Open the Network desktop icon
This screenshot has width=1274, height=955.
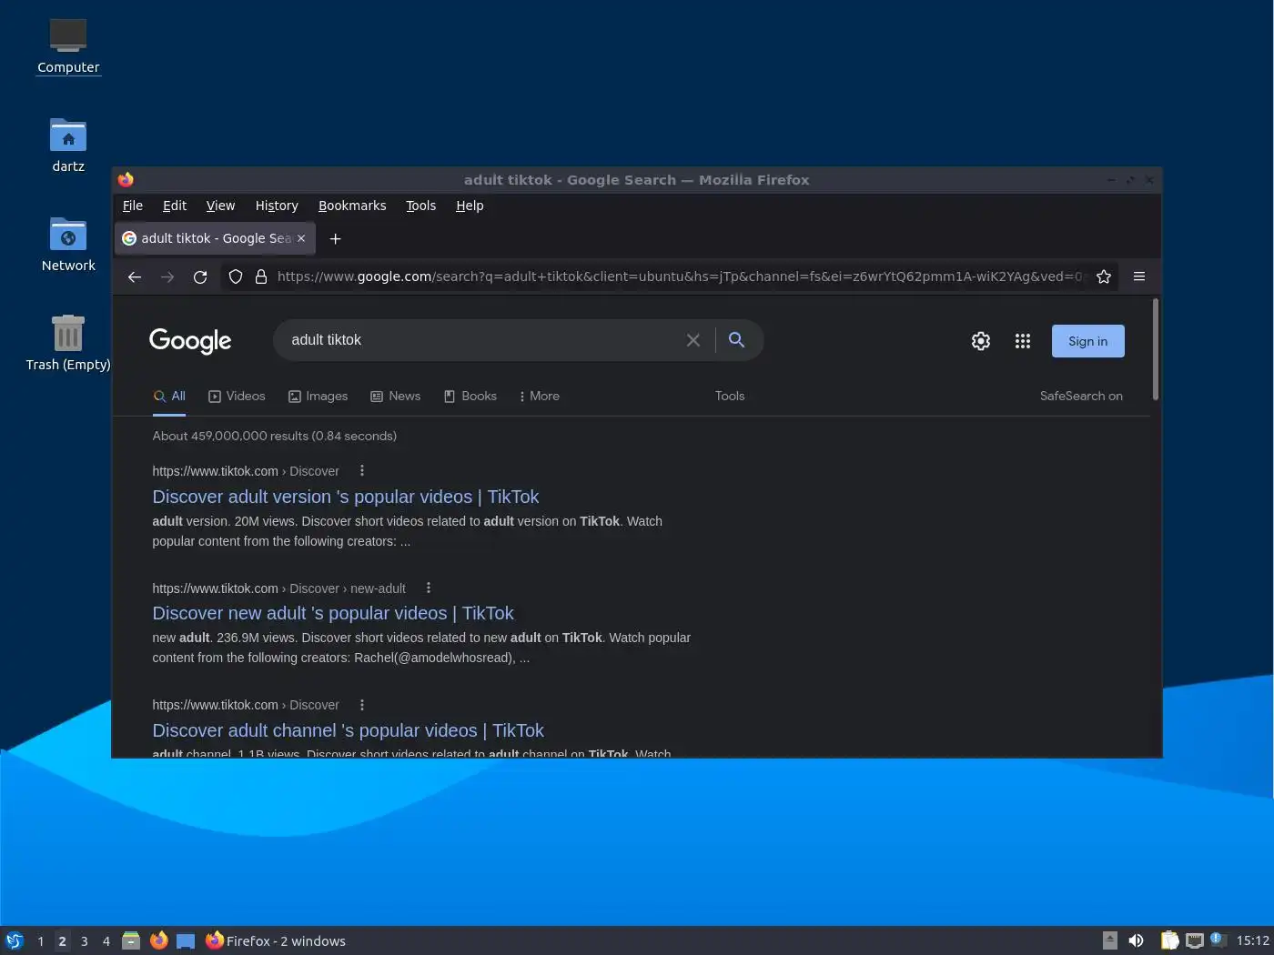pyautogui.click(x=68, y=245)
